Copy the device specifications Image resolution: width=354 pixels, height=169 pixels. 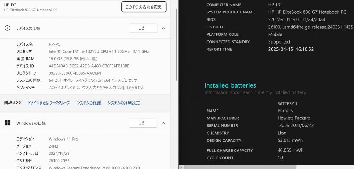pos(143,28)
